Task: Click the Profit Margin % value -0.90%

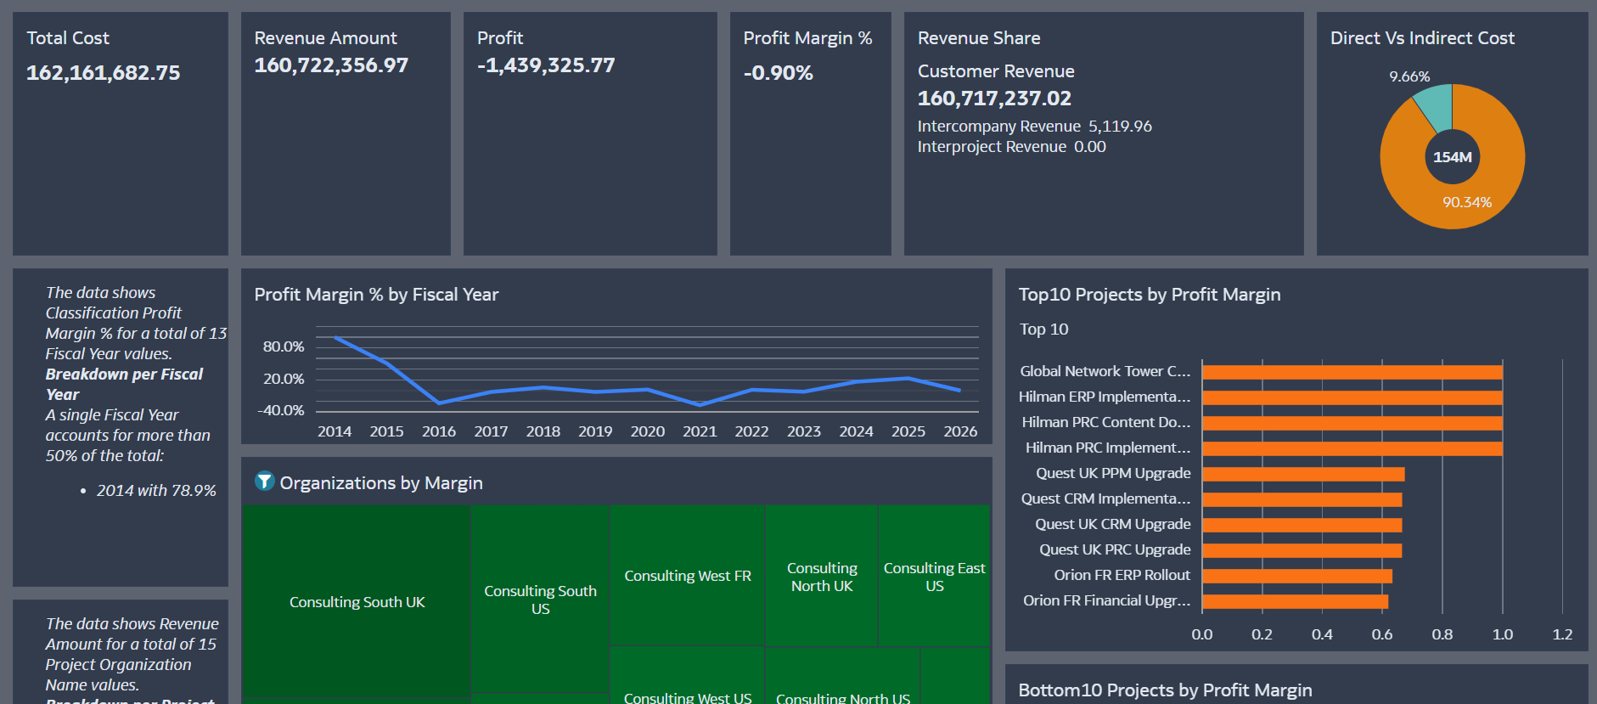Action: pyautogui.click(x=779, y=73)
